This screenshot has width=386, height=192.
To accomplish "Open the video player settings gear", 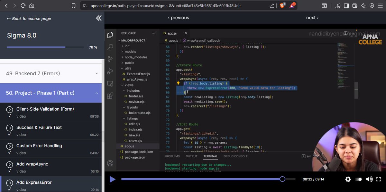I will click(x=348, y=179).
